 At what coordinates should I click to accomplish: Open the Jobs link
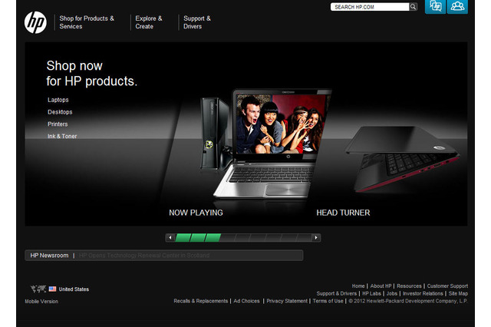coord(392,293)
